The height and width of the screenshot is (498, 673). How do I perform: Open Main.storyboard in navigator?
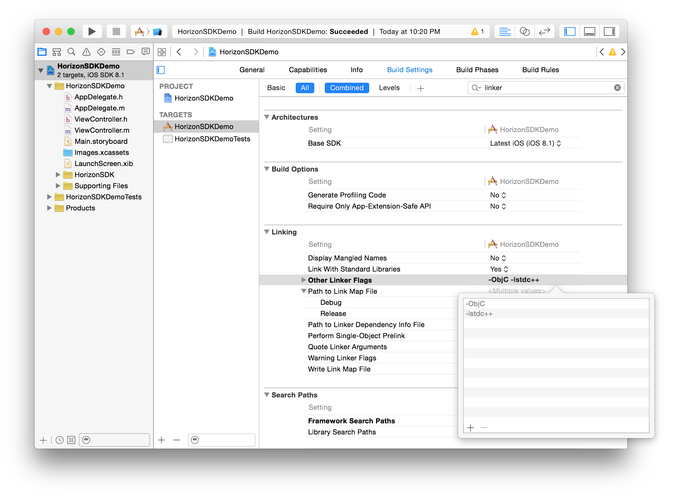pyautogui.click(x=101, y=142)
